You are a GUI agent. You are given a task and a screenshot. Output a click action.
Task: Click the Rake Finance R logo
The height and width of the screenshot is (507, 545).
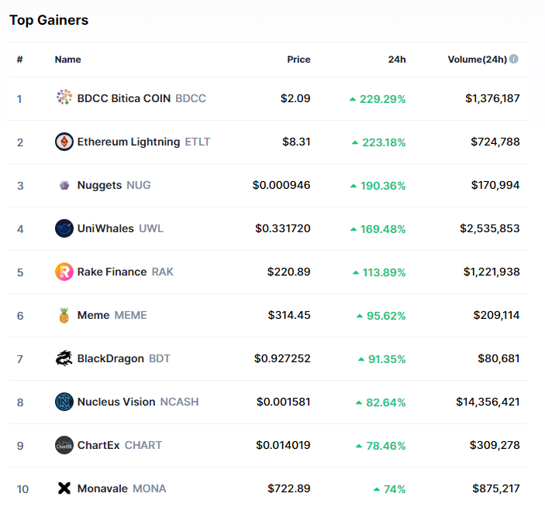point(64,272)
